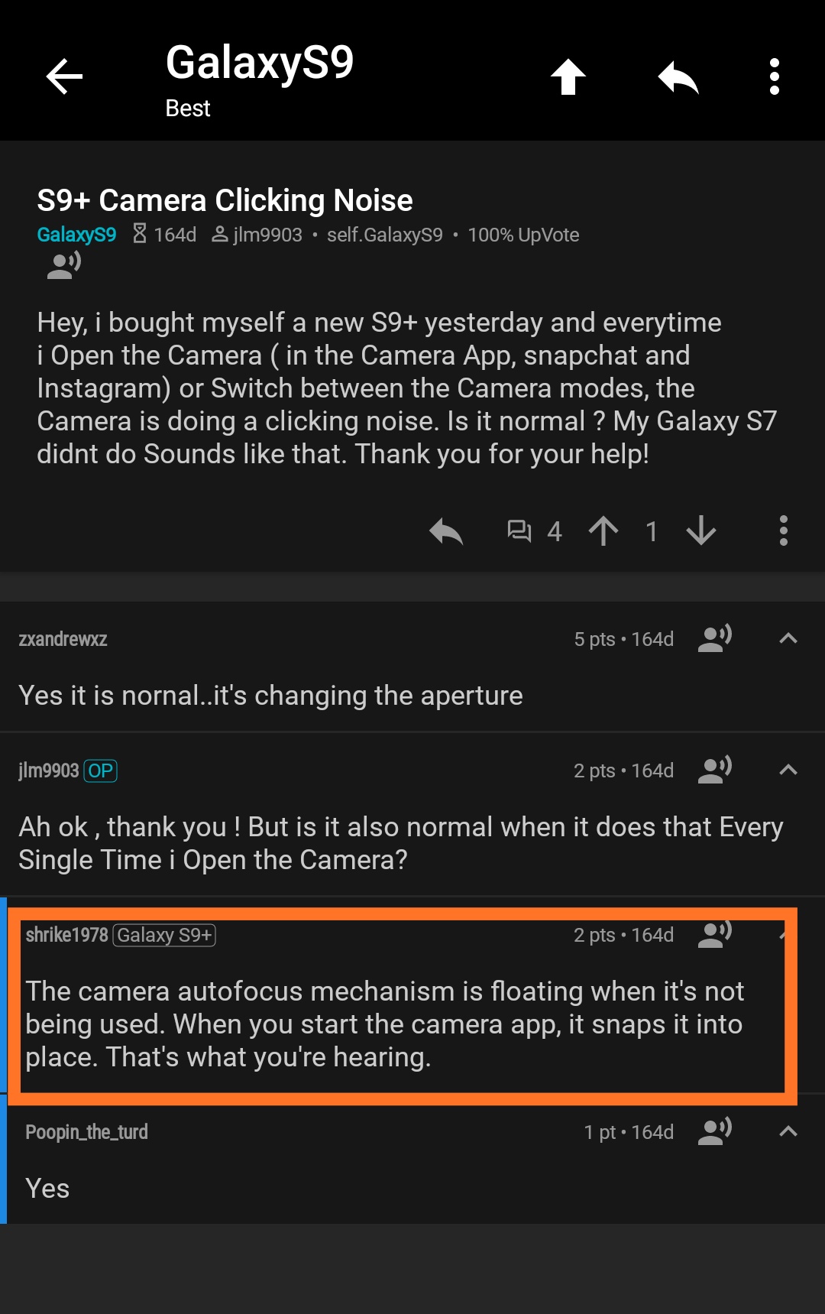
Task: Open the post's overflow menu below its text
Action: (784, 531)
